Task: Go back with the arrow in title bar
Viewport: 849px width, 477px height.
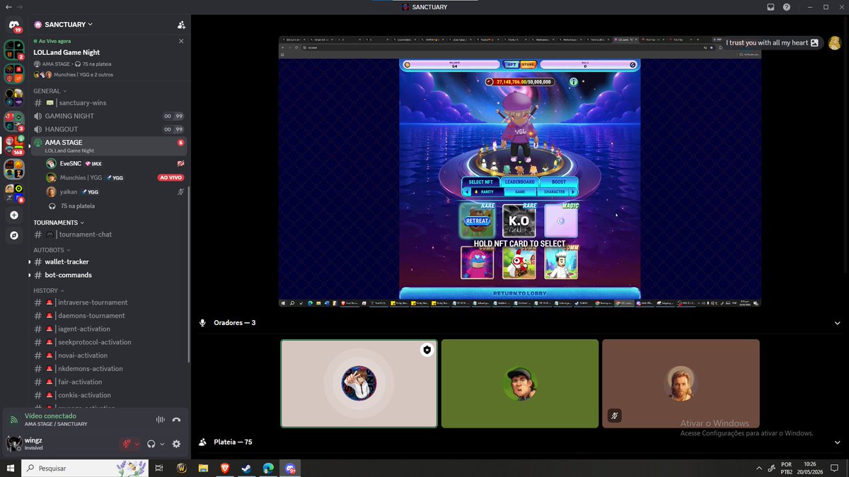Action: (x=8, y=6)
